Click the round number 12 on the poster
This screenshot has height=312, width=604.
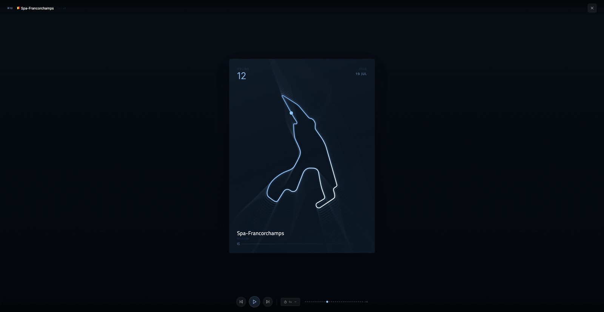pyautogui.click(x=242, y=76)
